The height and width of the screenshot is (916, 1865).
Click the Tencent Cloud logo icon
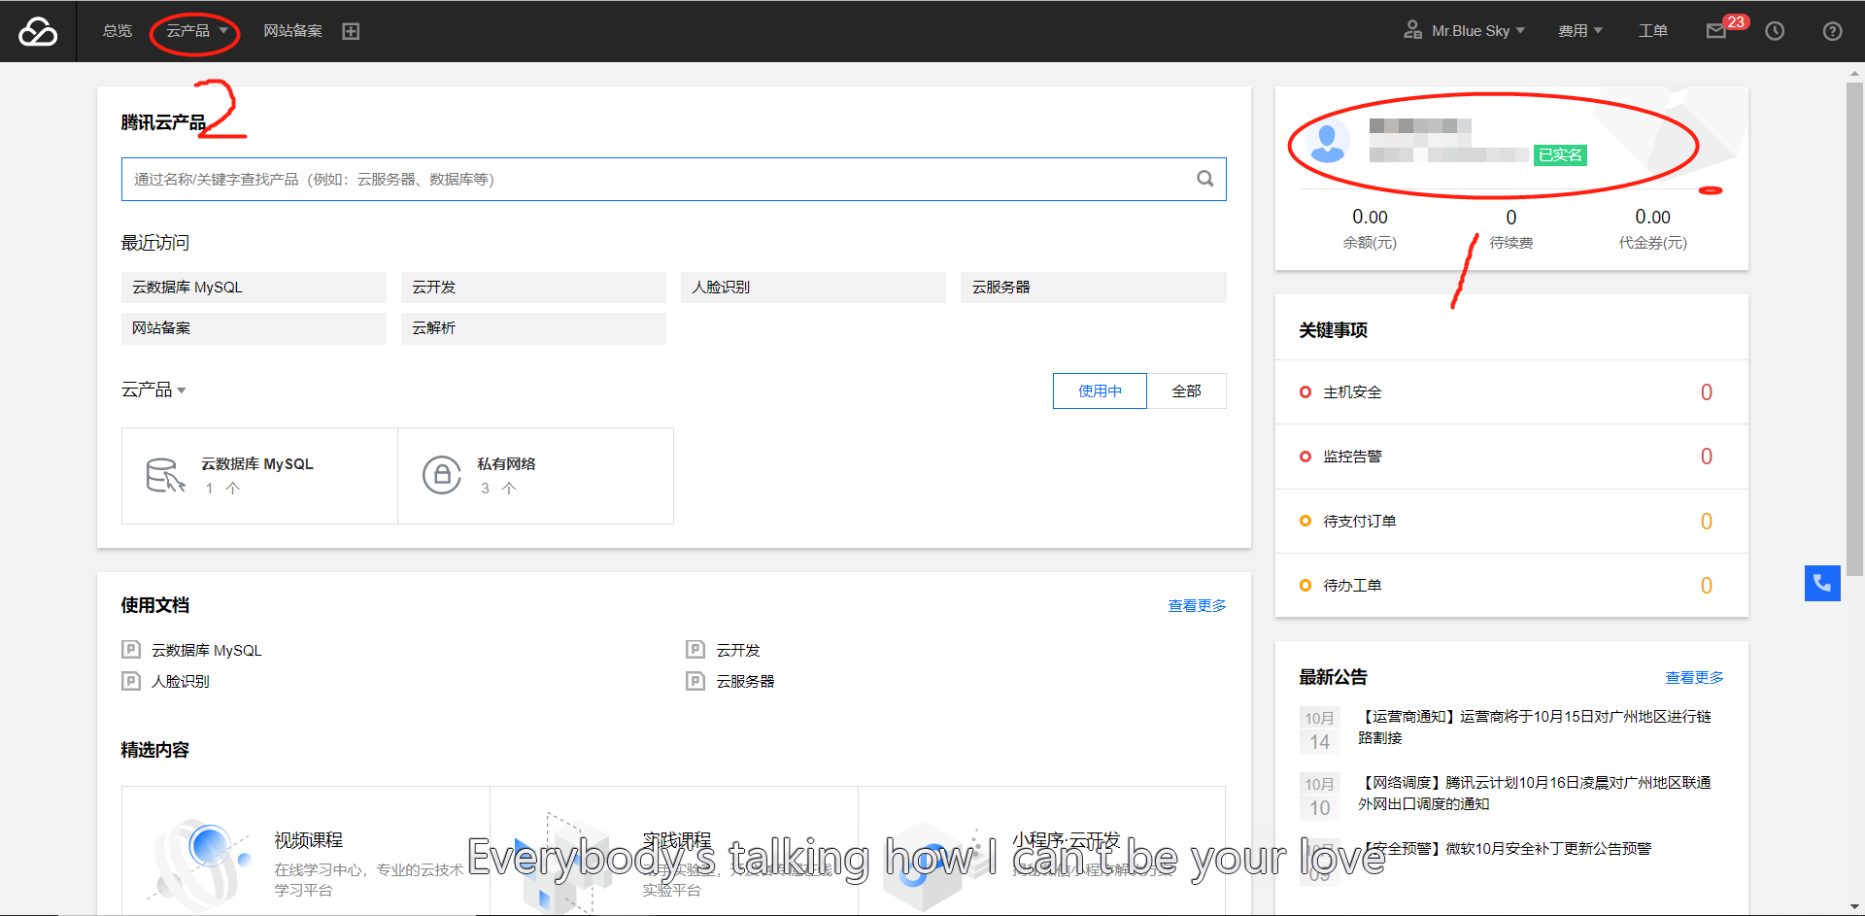(x=37, y=30)
